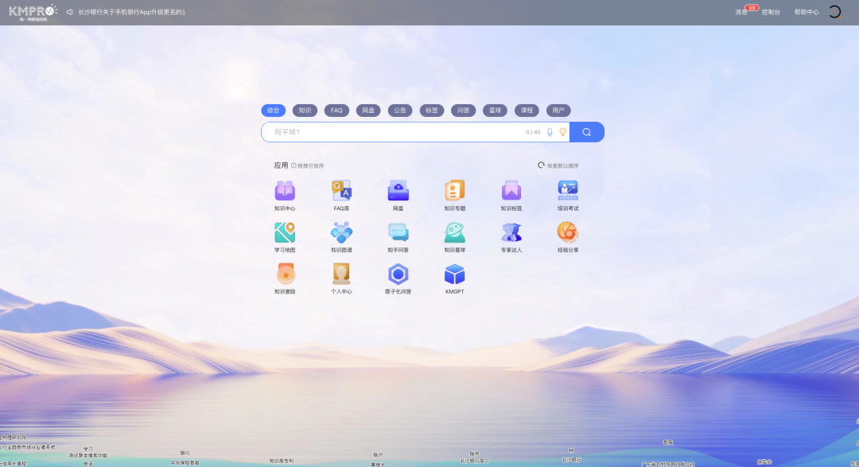Click 恢复默认顺序 to reset app order
Screen dimensions: 859x467
pos(558,165)
